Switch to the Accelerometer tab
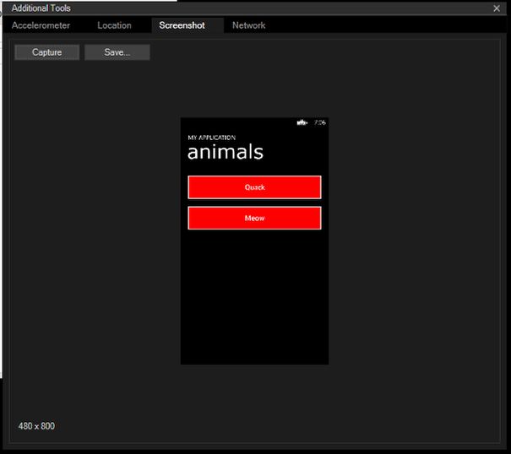511x454 pixels. [41, 25]
